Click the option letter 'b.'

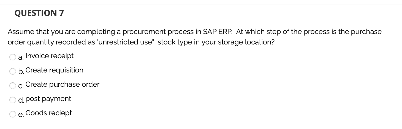[21, 71]
